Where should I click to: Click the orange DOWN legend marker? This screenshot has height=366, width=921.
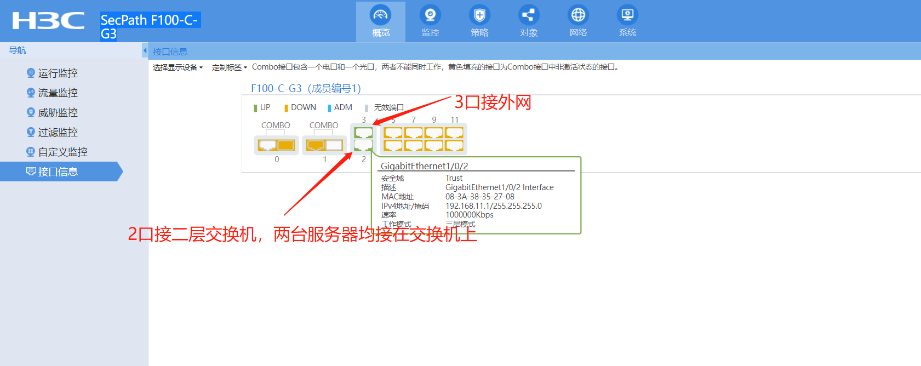(x=286, y=108)
